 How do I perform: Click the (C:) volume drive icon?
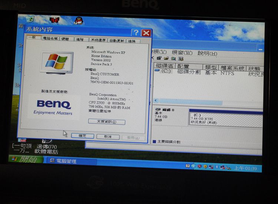[157, 70]
